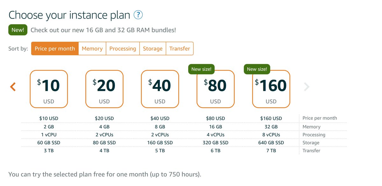Sort plans by Price per month
Image resolution: width=382 pixels, height=186 pixels.
point(55,49)
